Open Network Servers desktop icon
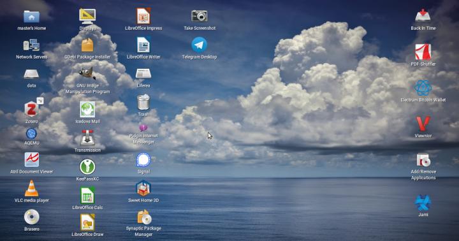459x241 pixels. point(31,45)
